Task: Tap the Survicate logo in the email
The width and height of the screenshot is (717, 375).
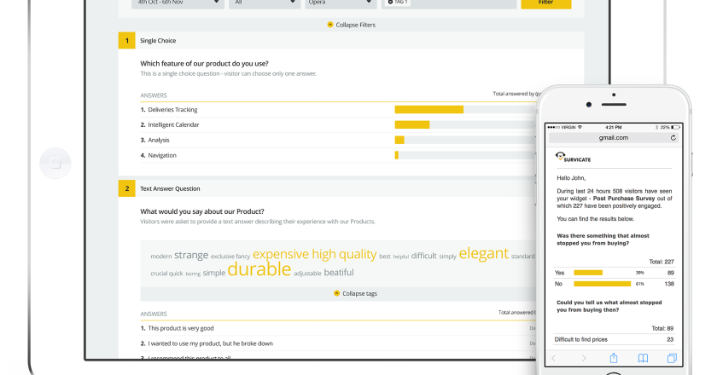Action: tap(573, 157)
